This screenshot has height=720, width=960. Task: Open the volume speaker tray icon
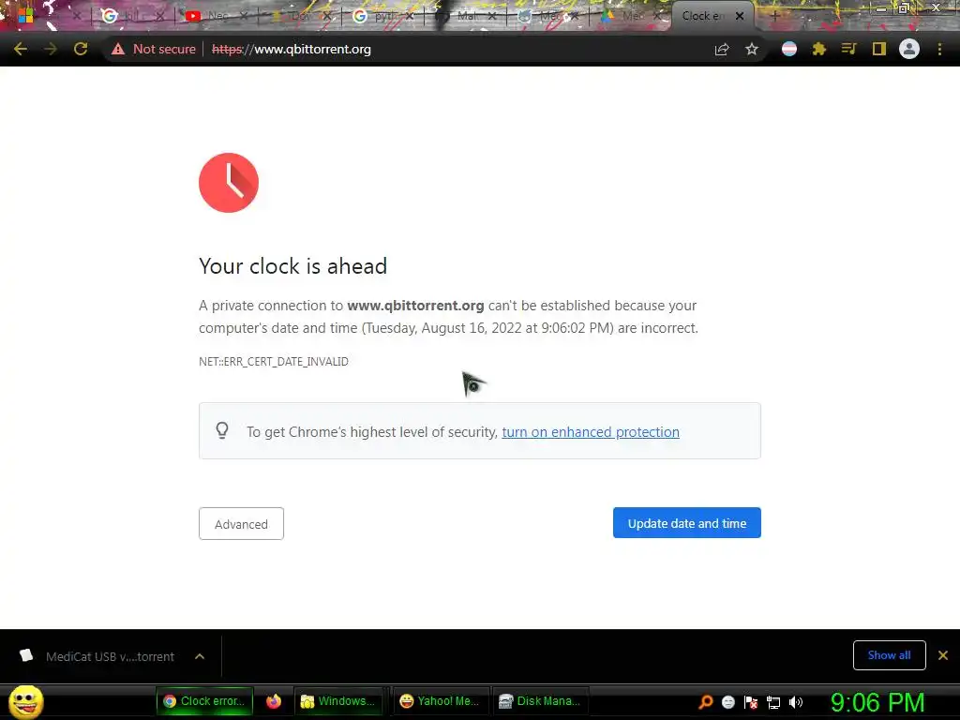795,701
